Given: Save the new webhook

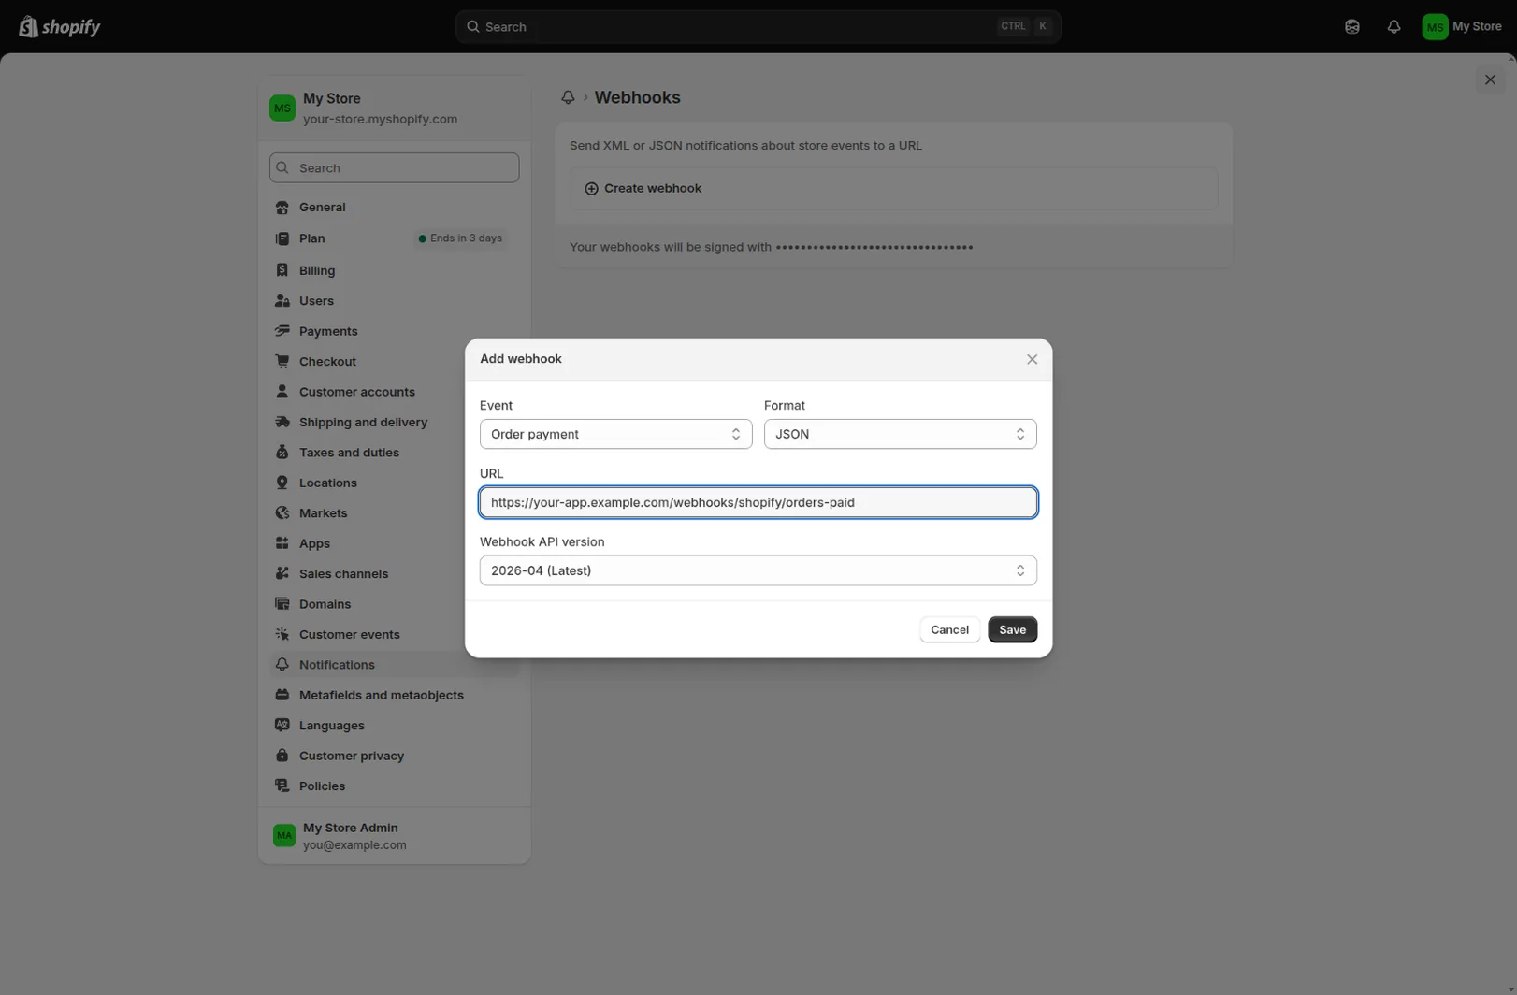Looking at the screenshot, I should coord(1012,629).
